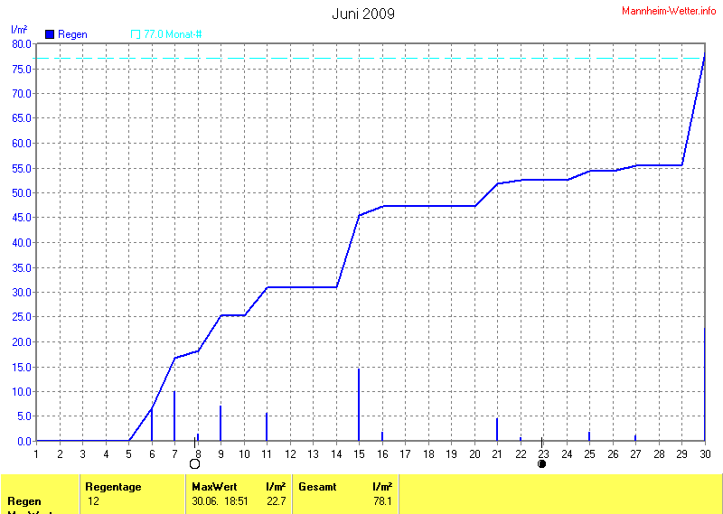Click the day 30 label on the x-axis
The width and height of the screenshot is (723, 514).
pos(704,453)
